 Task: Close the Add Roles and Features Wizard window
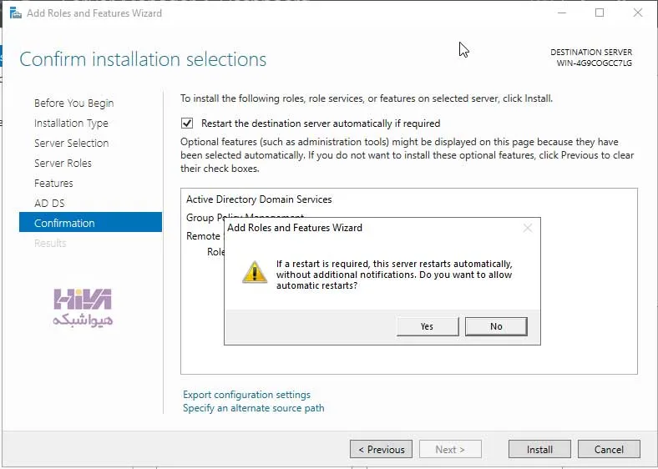[638, 13]
